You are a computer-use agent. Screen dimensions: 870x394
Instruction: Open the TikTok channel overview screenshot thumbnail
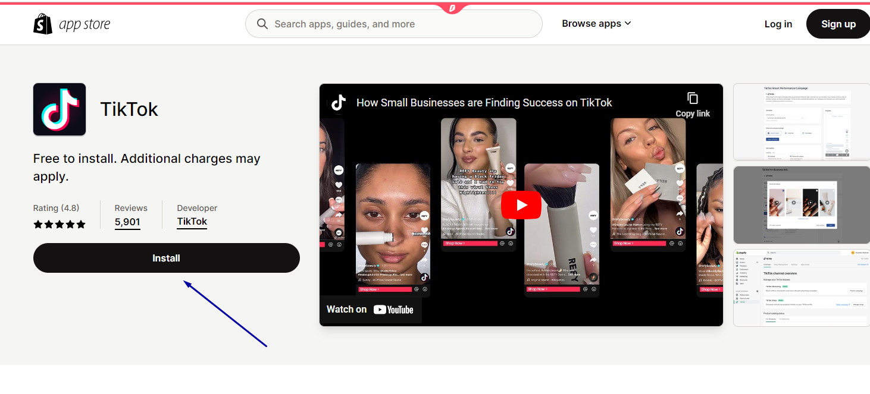[x=802, y=288]
